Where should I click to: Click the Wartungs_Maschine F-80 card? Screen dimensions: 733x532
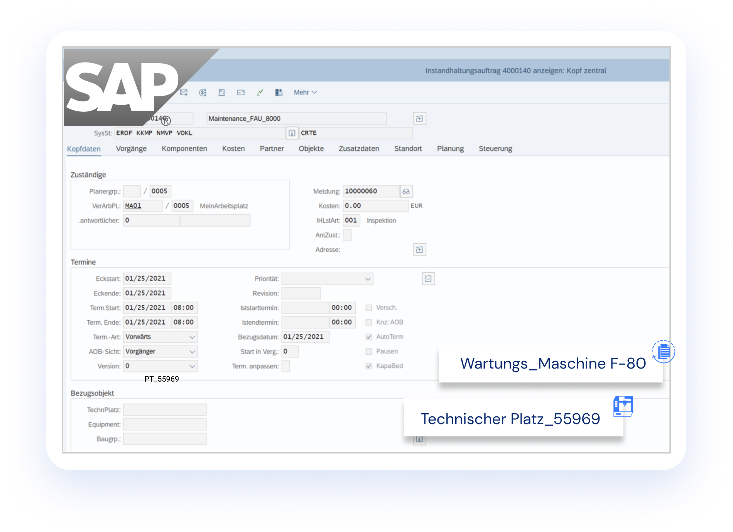pos(551,364)
